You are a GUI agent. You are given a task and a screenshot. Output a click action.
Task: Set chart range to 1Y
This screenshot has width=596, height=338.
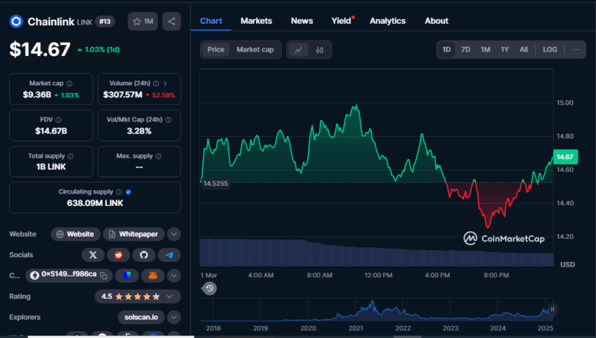[505, 50]
